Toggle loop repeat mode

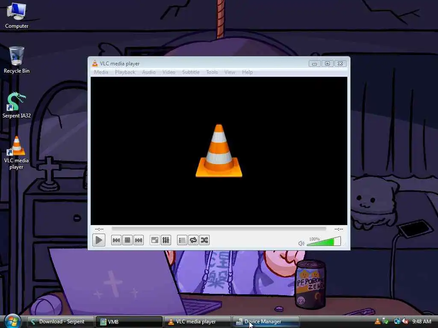click(193, 240)
